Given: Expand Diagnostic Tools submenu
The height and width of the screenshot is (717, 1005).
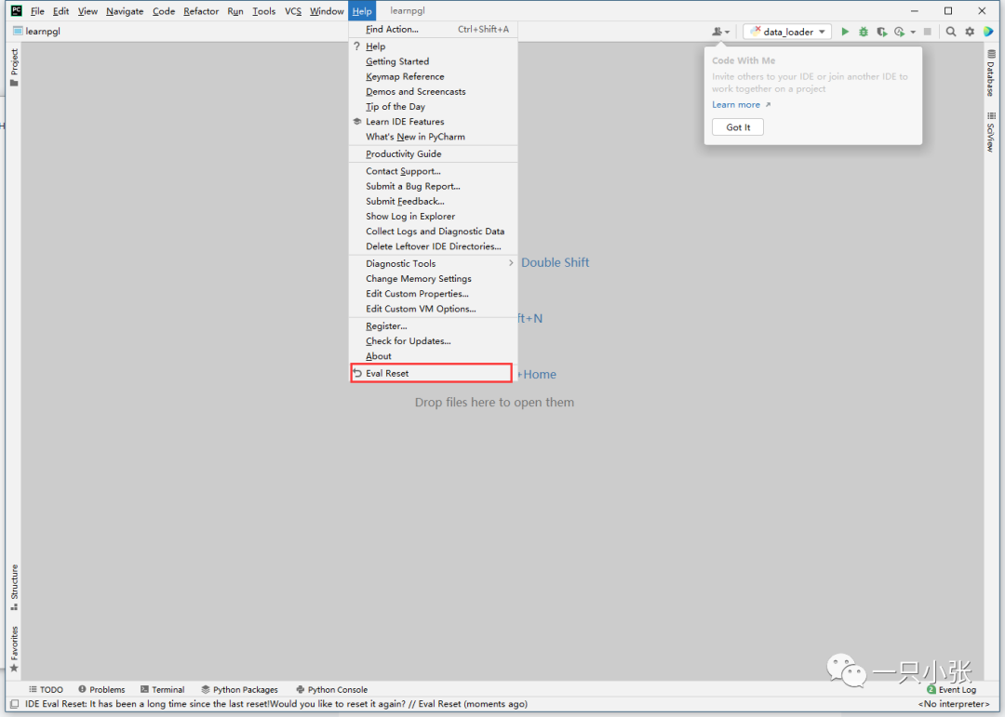Looking at the screenshot, I should [434, 263].
